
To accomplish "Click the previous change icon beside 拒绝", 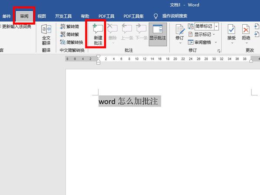I will pyautogui.click(x=257, y=26).
